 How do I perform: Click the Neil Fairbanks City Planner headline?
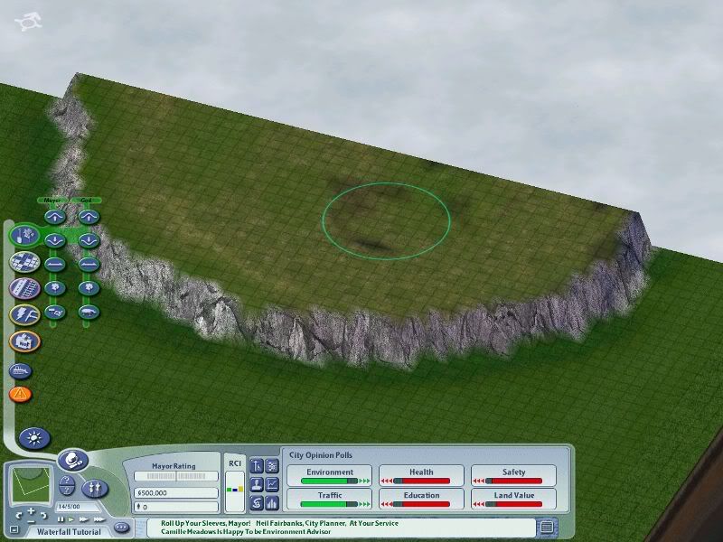327,523
